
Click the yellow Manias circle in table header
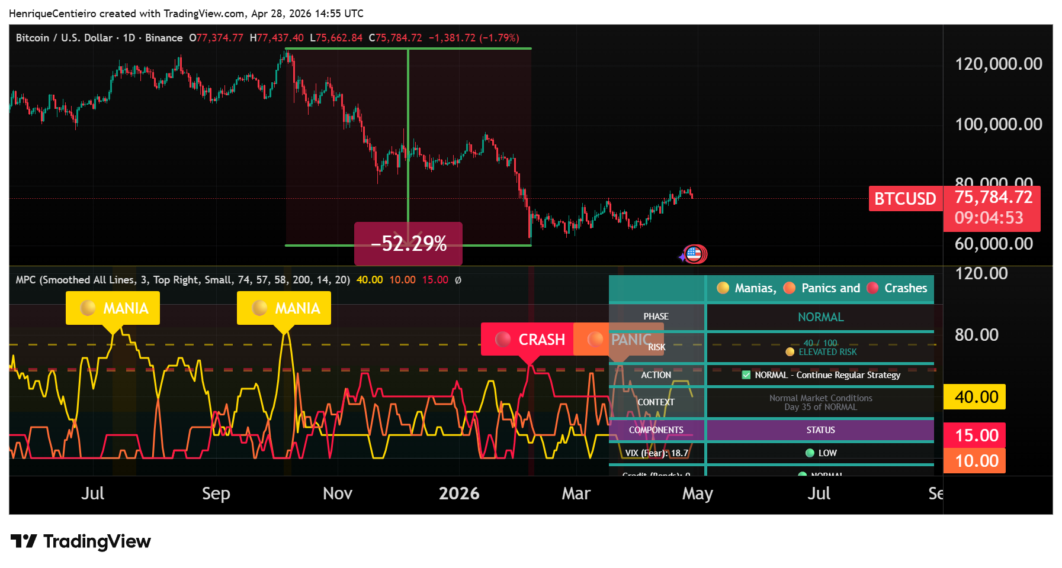pos(723,288)
